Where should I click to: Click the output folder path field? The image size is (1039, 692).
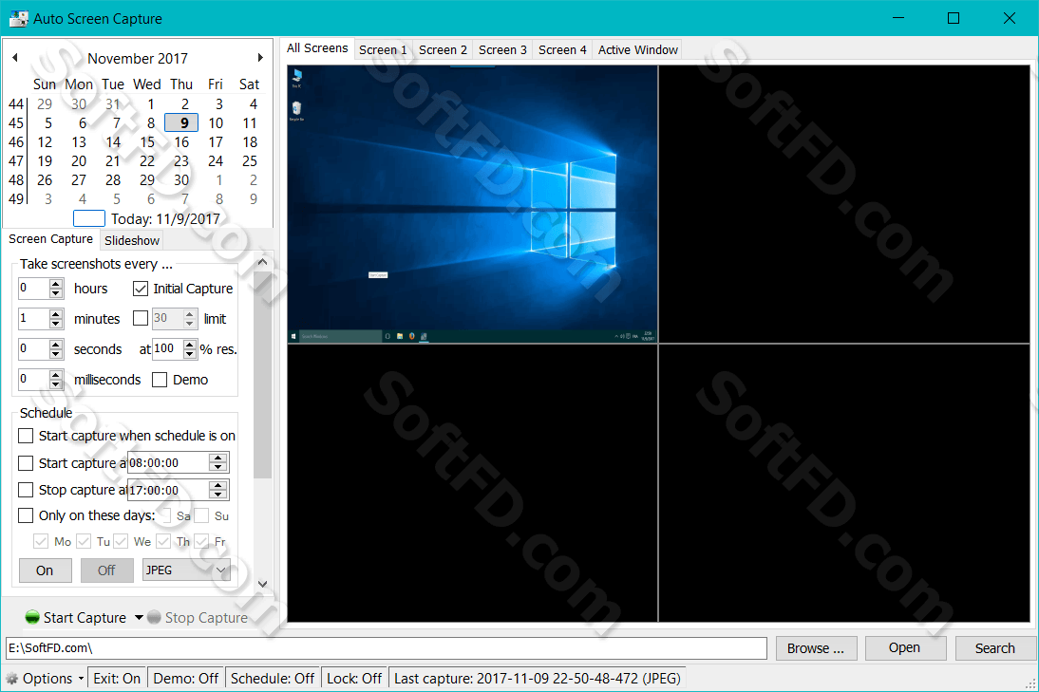[x=387, y=648]
